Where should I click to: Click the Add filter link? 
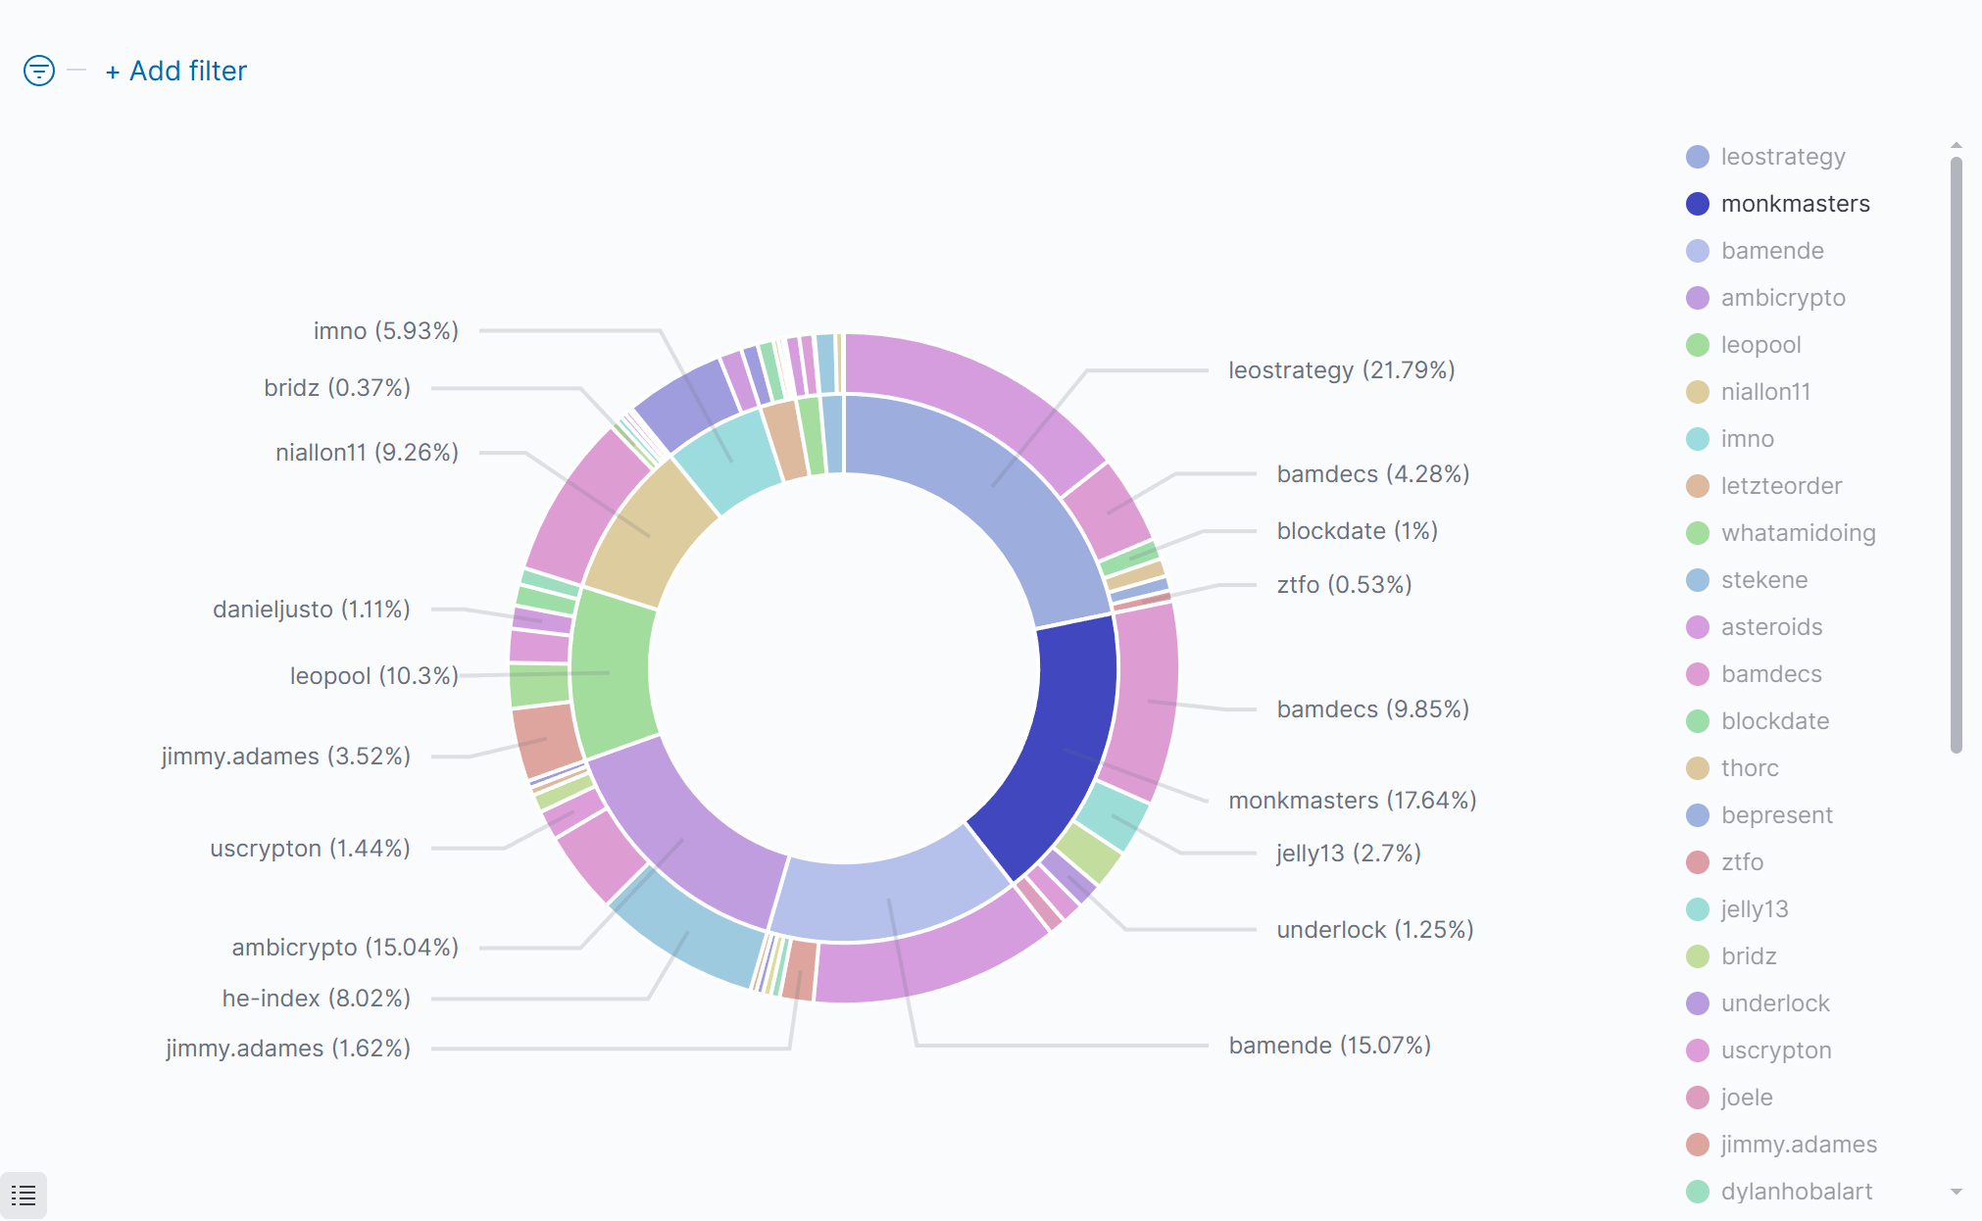click(176, 71)
